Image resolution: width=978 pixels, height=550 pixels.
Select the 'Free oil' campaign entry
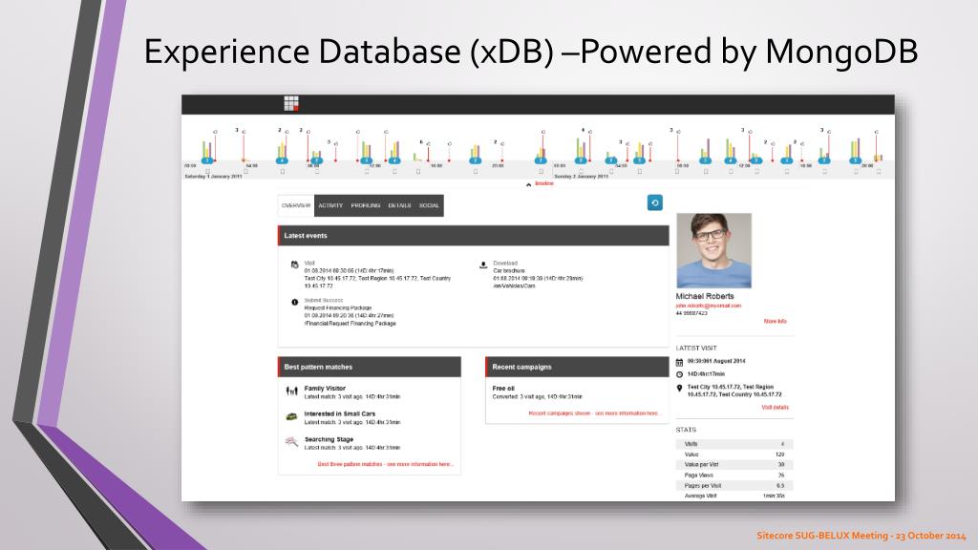(x=503, y=389)
